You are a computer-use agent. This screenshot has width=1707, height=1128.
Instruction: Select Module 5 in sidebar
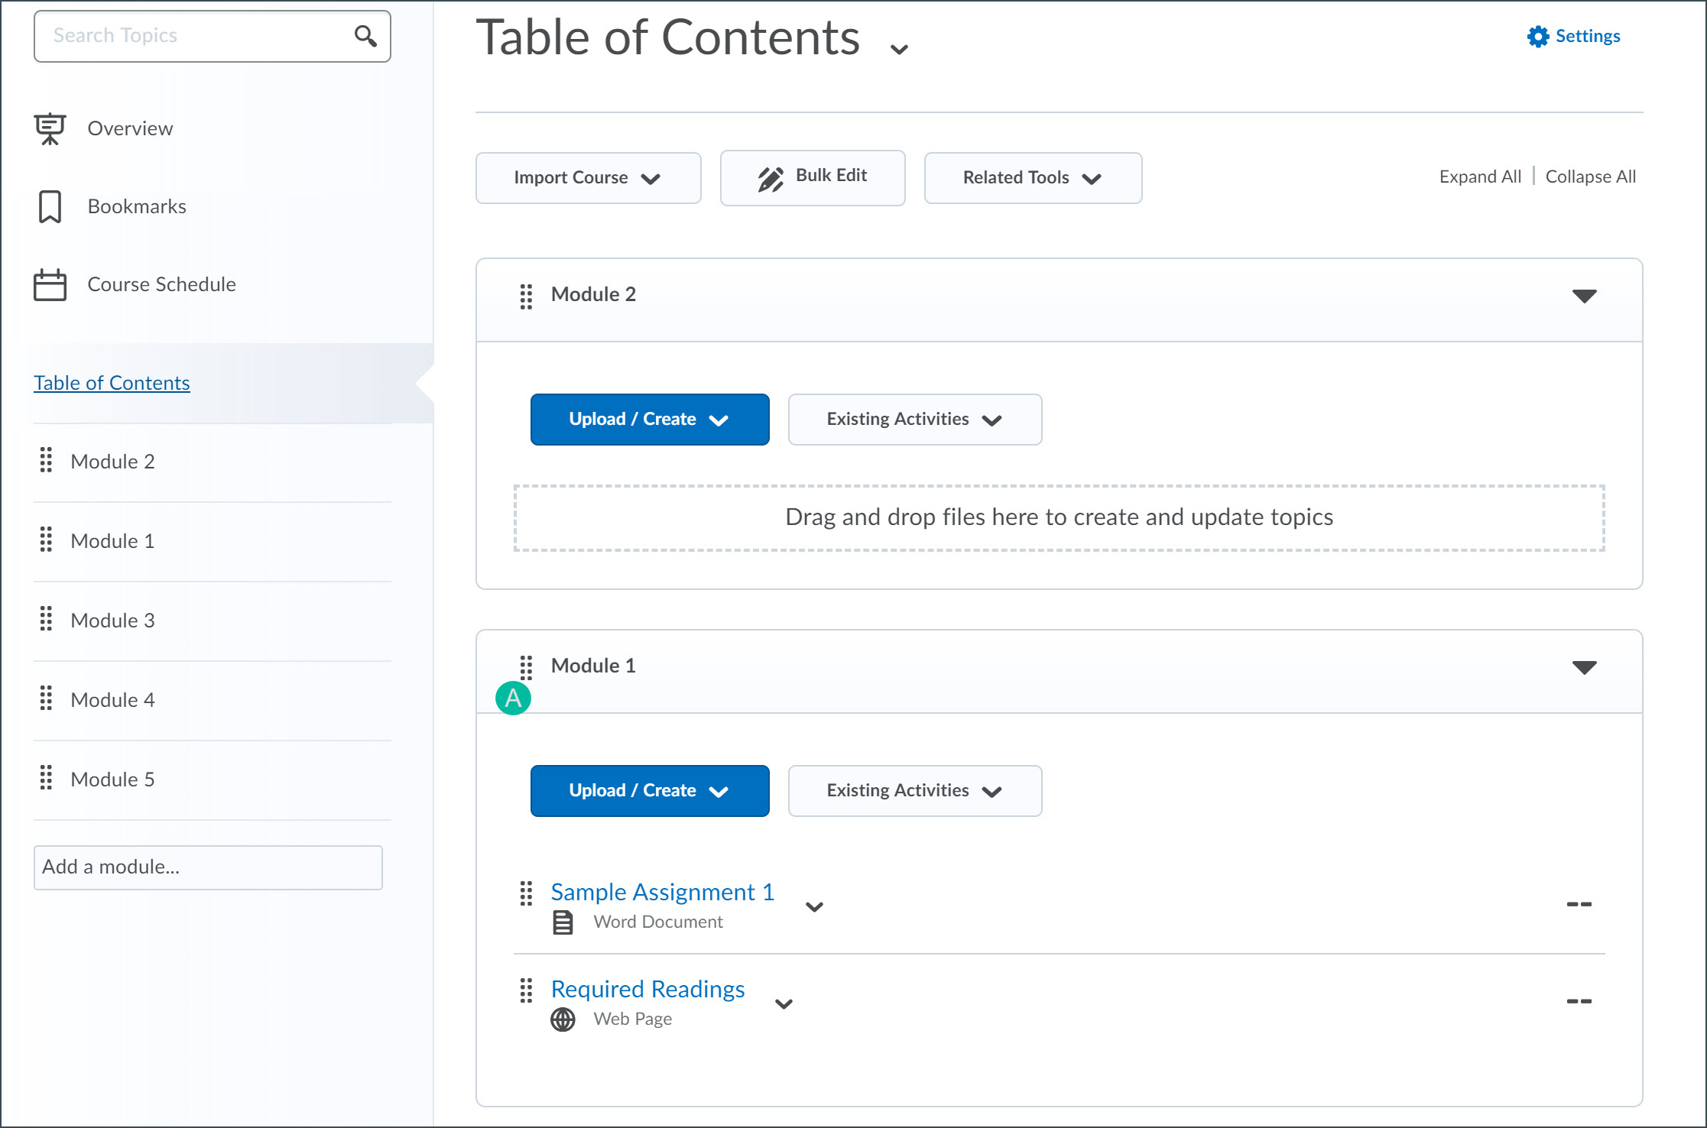[112, 780]
